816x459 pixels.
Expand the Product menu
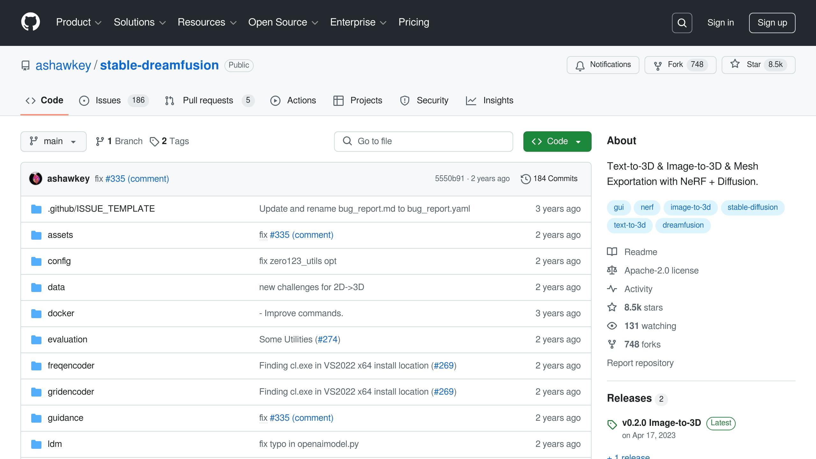(79, 22)
